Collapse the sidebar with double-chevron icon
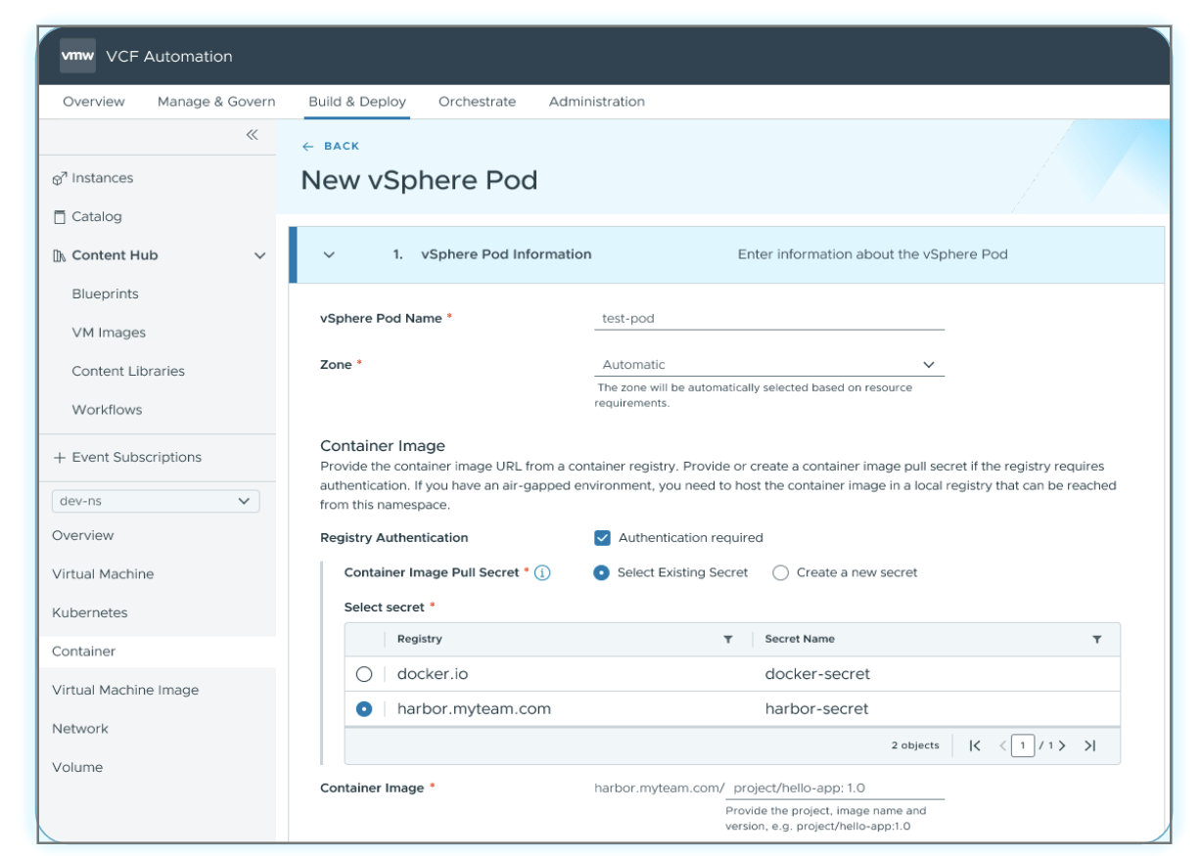Image resolution: width=1201 pixels, height=856 pixels. (252, 135)
